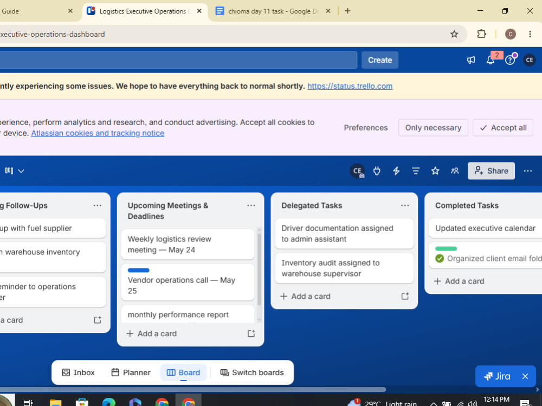The height and width of the screenshot is (406, 542).
Task: Dismiss the Jira prompt
Action: click(525, 376)
